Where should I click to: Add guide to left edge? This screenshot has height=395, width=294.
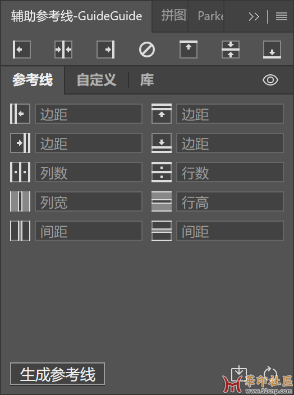(22, 50)
